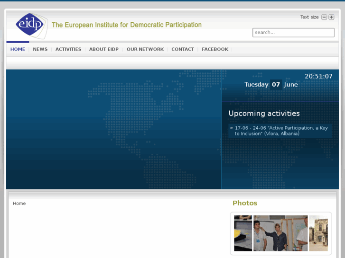Click the date number 07
Screen dimensions: 345x258
click(276, 85)
